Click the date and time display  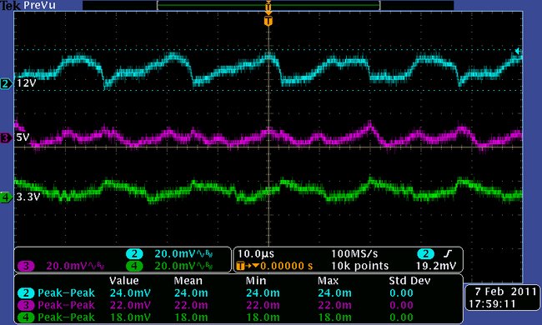click(x=502, y=297)
